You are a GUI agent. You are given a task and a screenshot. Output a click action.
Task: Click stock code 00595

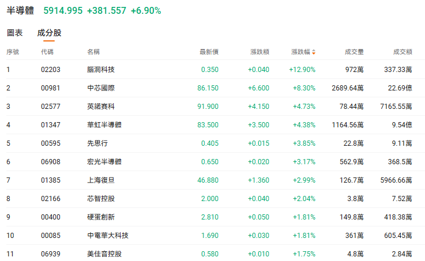pyautogui.click(x=51, y=143)
